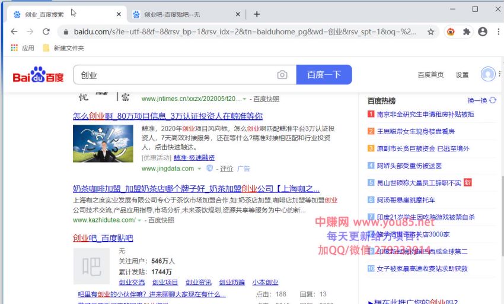Open the 新建文件夹 bookmark folder
Image resolution: width=504 pixels, height=304 pixels.
point(63,48)
